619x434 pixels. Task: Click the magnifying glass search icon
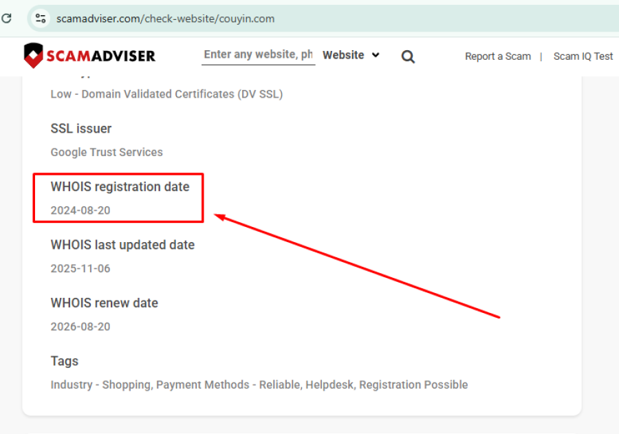pos(408,56)
